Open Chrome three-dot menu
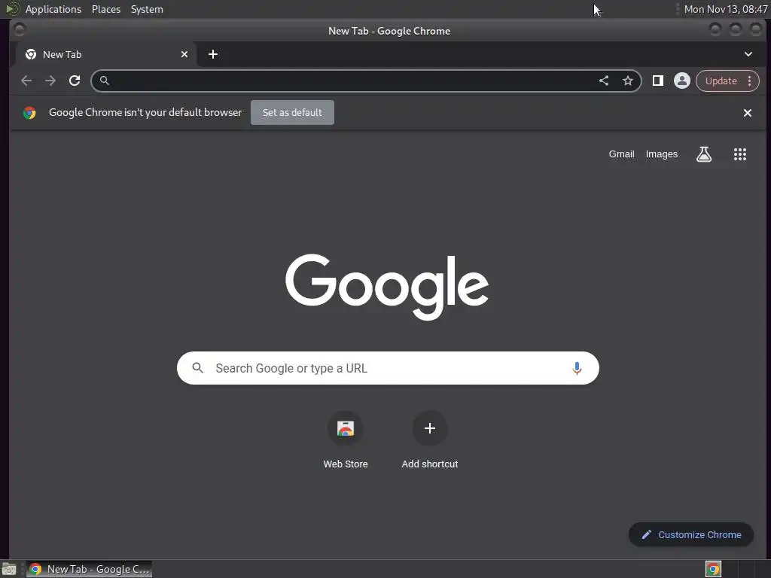This screenshot has width=771, height=578. 749,81
